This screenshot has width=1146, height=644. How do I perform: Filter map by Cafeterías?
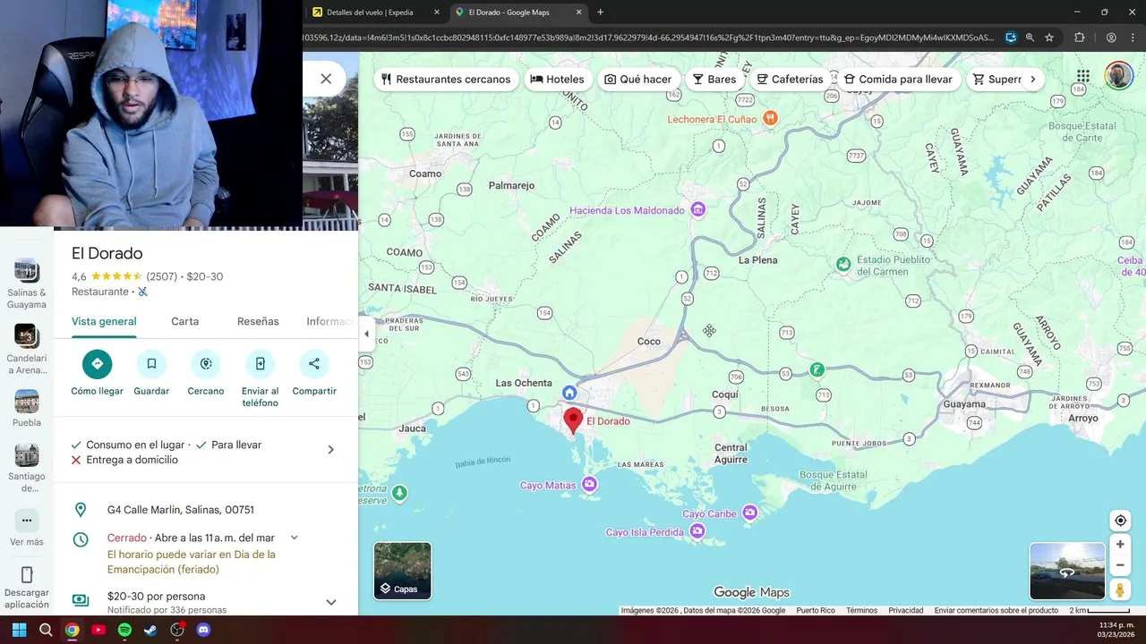coord(790,80)
